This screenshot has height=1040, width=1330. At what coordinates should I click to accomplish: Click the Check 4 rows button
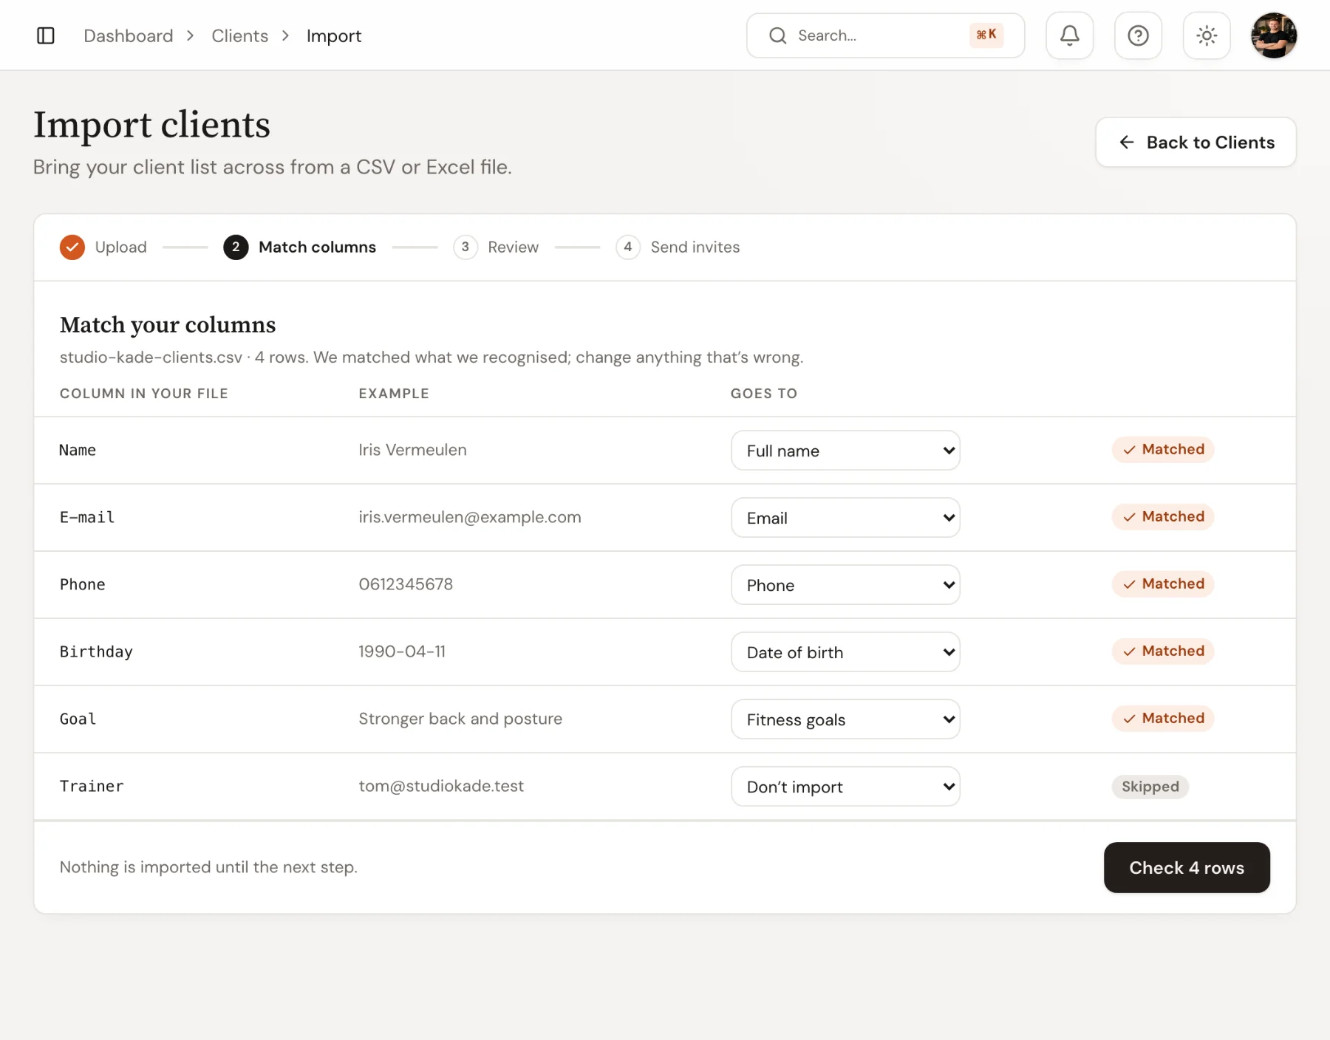click(1187, 868)
